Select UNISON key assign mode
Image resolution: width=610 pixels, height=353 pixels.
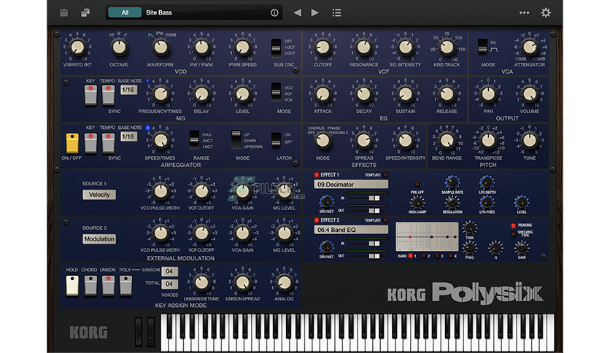pyautogui.click(x=108, y=286)
